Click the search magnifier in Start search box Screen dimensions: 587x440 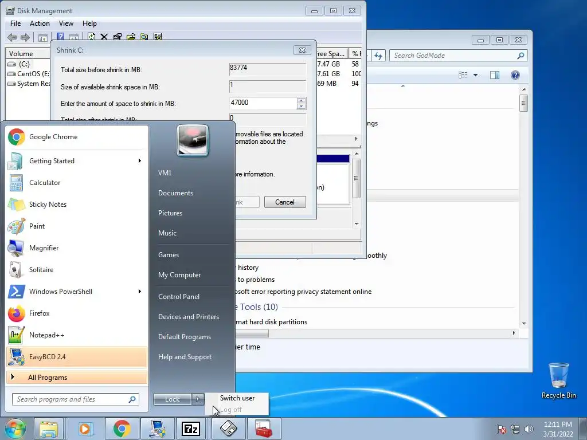click(132, 399)
